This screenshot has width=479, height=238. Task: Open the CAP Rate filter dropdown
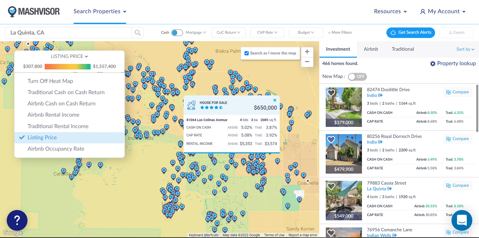[267, 33]
